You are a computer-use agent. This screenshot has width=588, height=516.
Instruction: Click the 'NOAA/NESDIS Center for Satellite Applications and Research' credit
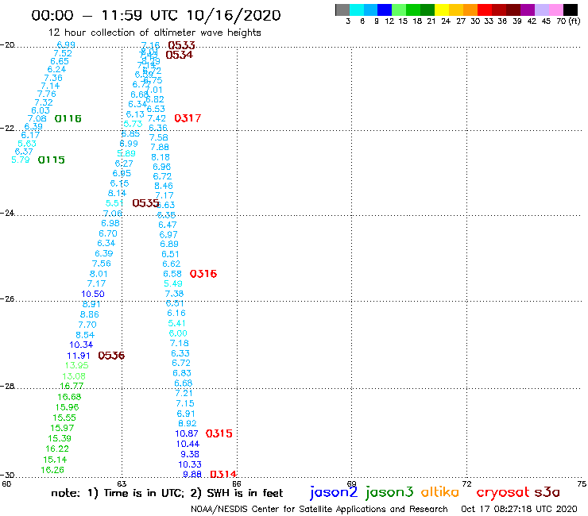tap(319, 510)
